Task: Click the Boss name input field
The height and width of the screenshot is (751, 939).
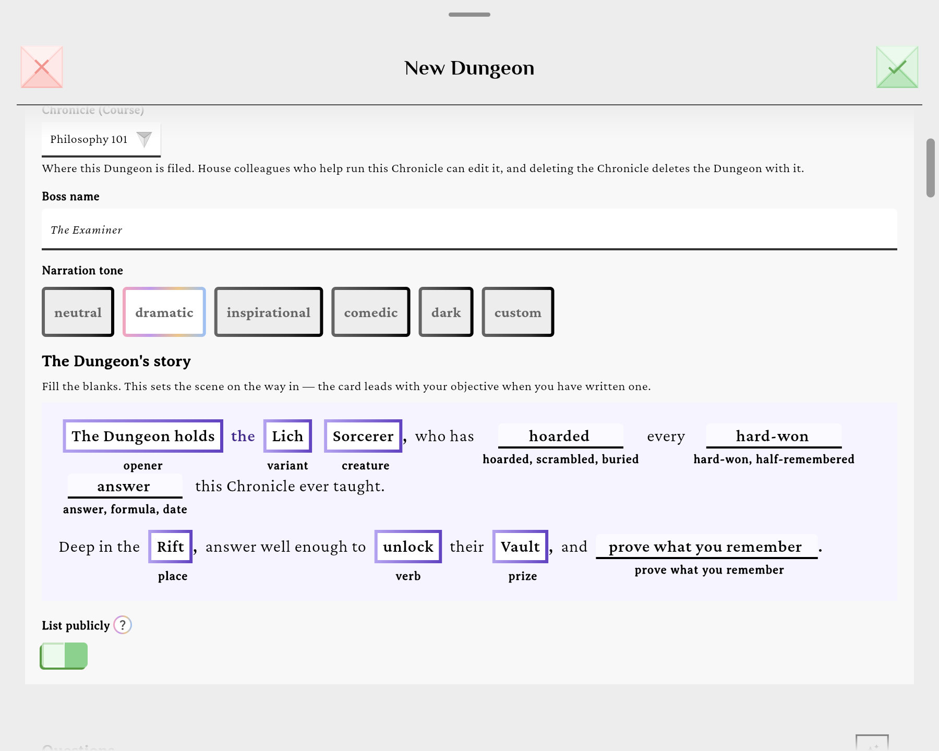Action: click(x=469, y=229)
